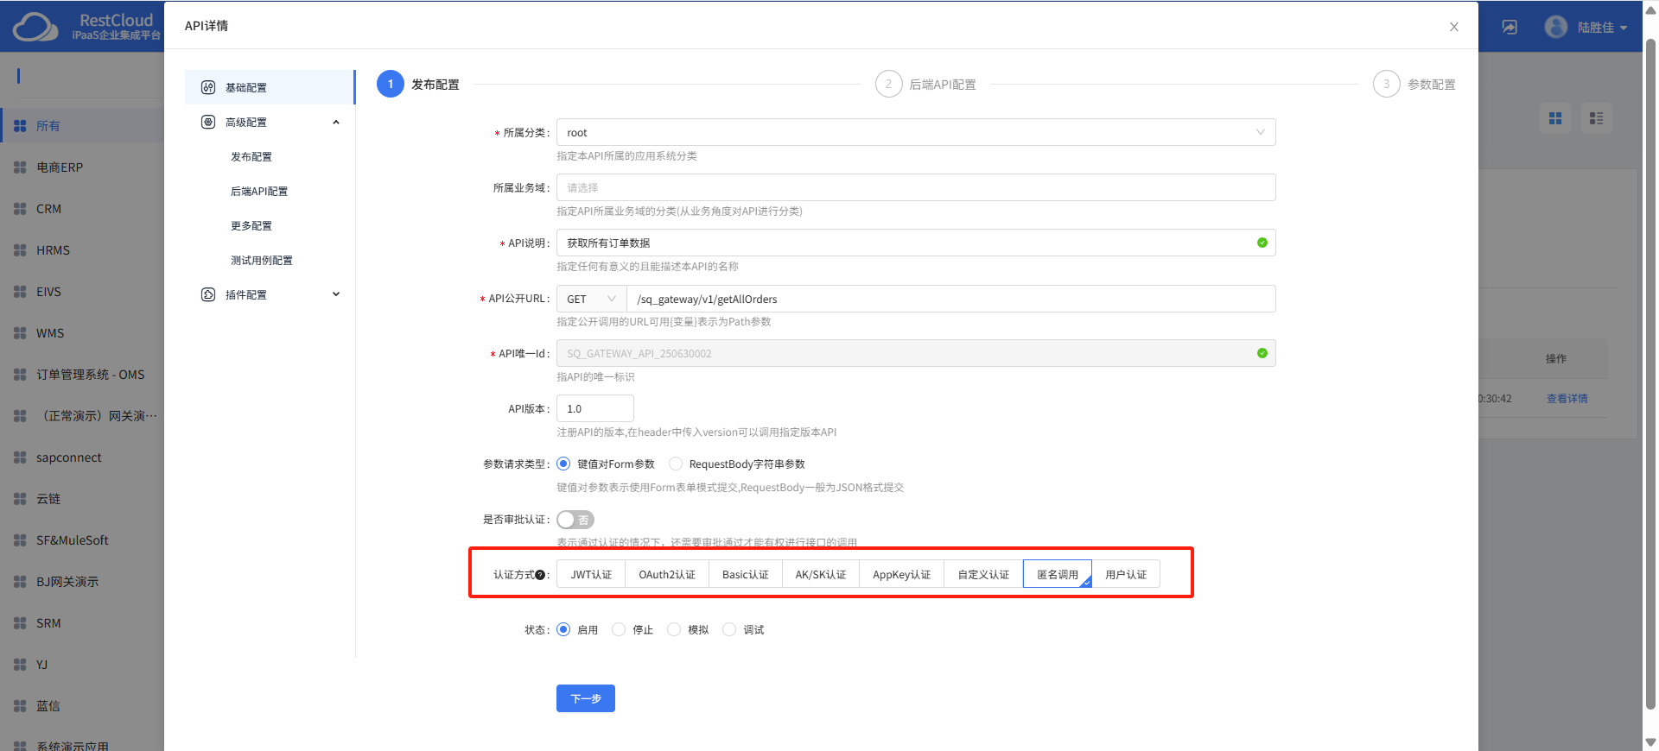Select the JWT认证 tab
This screenshot has width=1659, height=751.
(591, 574)
